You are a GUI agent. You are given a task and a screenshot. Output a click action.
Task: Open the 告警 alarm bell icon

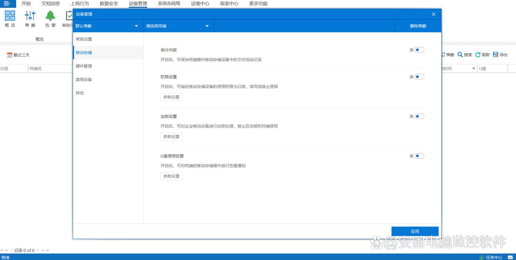50,16
